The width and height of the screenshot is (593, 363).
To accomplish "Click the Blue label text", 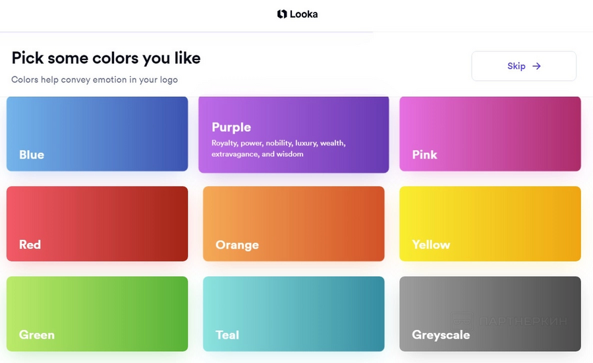I will pyautogui.click(x=32, y=155).
